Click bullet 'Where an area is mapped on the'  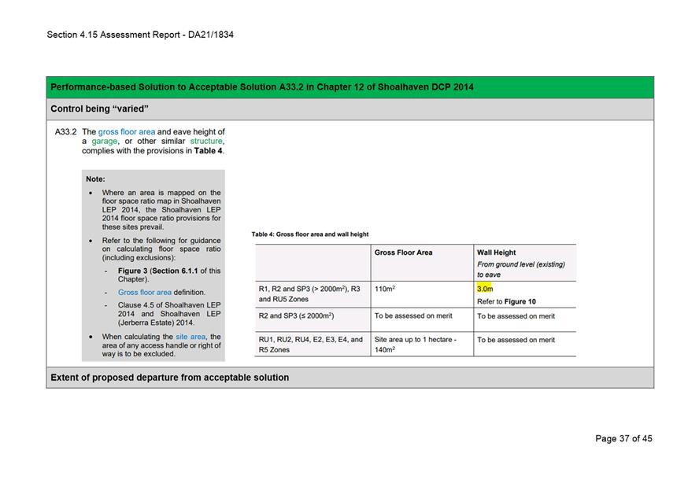(x=161, y=193)
